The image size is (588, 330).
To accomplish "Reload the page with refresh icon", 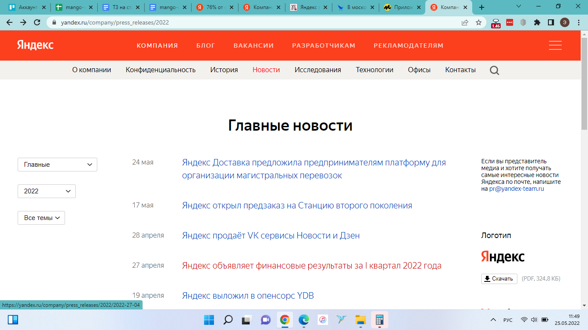I will (x=37, y=22).
